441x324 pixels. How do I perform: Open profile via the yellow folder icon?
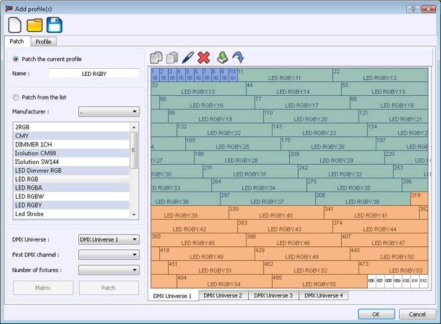[x=34, y=25]
